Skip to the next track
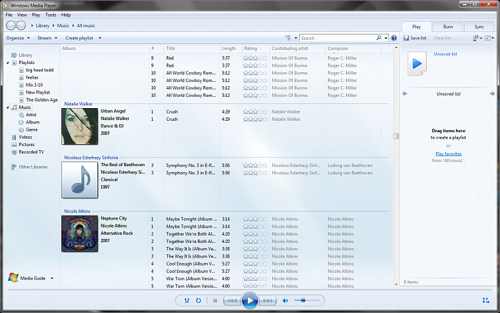The width and height of the screenshot is (500, 313). [x=267, y=300]
